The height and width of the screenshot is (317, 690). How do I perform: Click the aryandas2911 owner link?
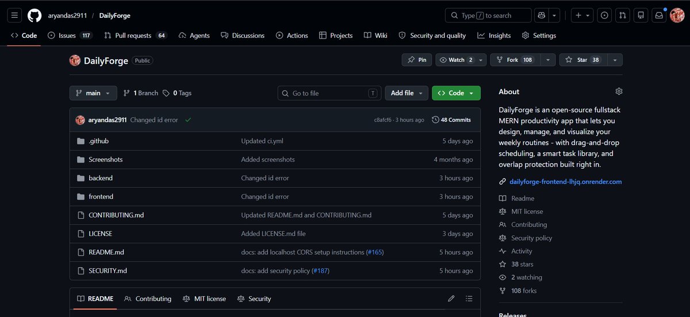click(68, 16)
